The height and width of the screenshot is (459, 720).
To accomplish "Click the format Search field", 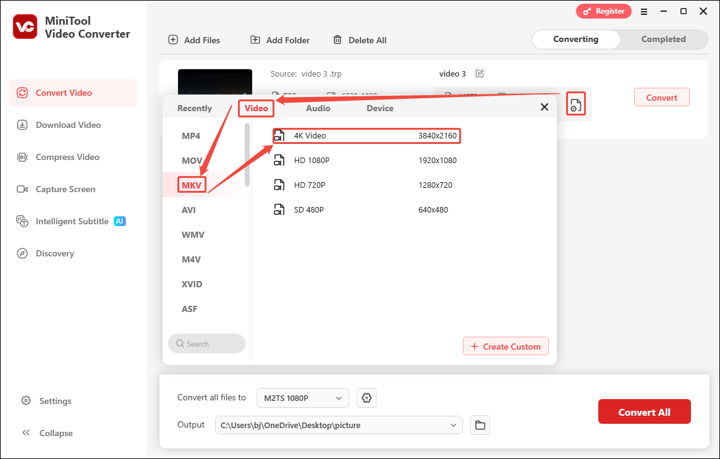I will (x=206, y=344).
